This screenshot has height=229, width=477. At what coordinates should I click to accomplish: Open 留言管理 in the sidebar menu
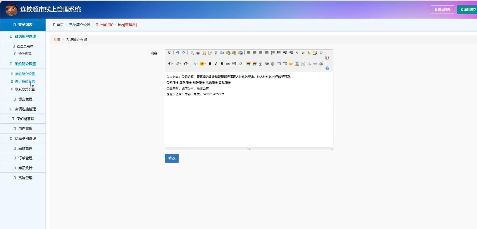pyautogui.click(x=25, y=99)
